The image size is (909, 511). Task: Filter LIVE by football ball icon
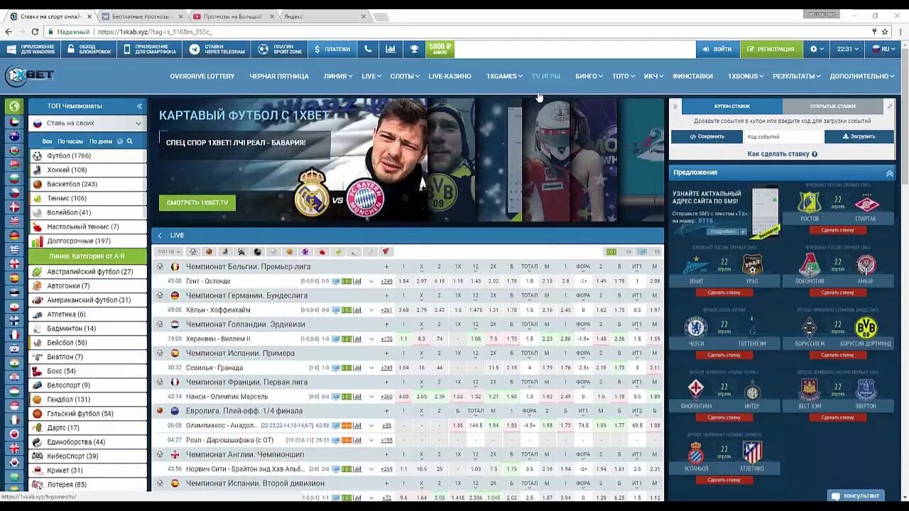click(192, 251)
